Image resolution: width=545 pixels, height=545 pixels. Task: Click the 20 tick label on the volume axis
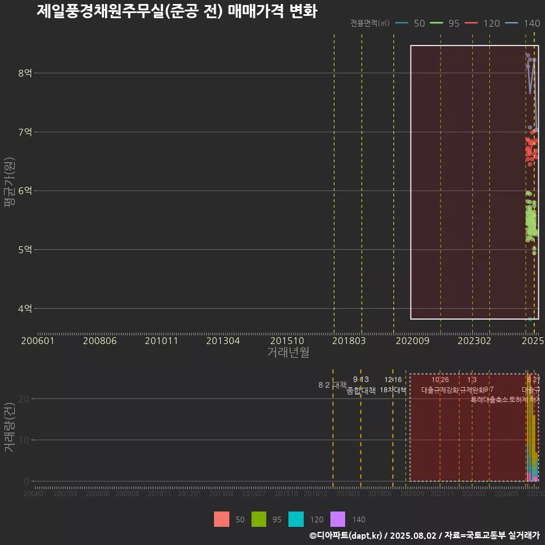[24, 399]
